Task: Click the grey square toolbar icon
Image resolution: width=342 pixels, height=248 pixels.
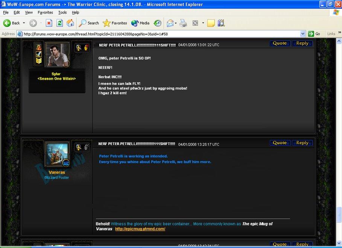Action: pos(195,23)
